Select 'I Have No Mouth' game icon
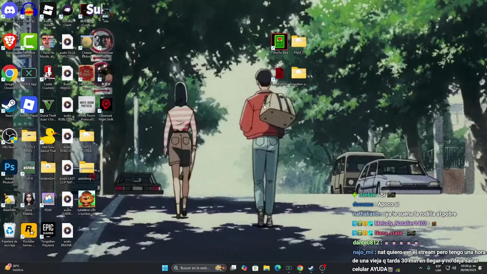487x274 pixels. 48,46
